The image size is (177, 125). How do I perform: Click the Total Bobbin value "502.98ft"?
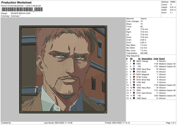click(144, 53)
